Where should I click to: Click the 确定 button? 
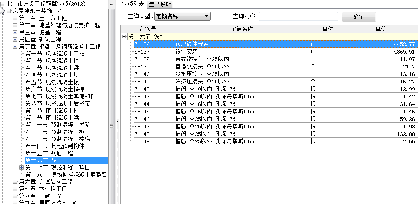click(359, 17)
